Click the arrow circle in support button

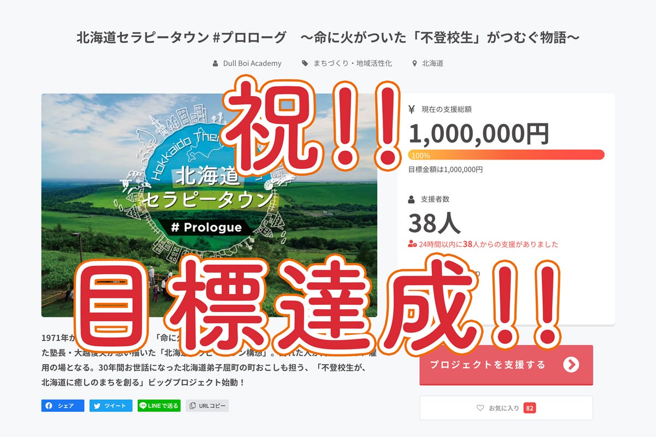tap(571, 364)
